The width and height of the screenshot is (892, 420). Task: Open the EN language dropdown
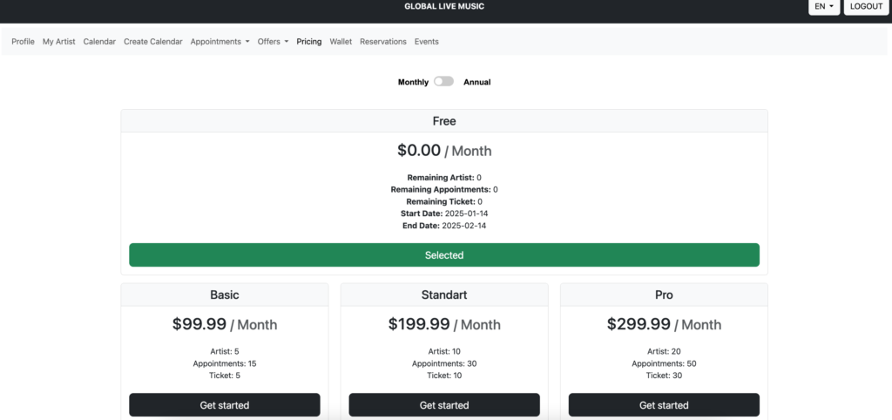click(x=823, y=7)
